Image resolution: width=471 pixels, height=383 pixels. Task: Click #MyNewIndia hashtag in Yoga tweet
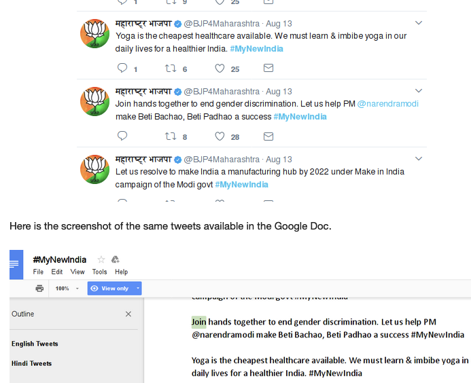point(256,49)
